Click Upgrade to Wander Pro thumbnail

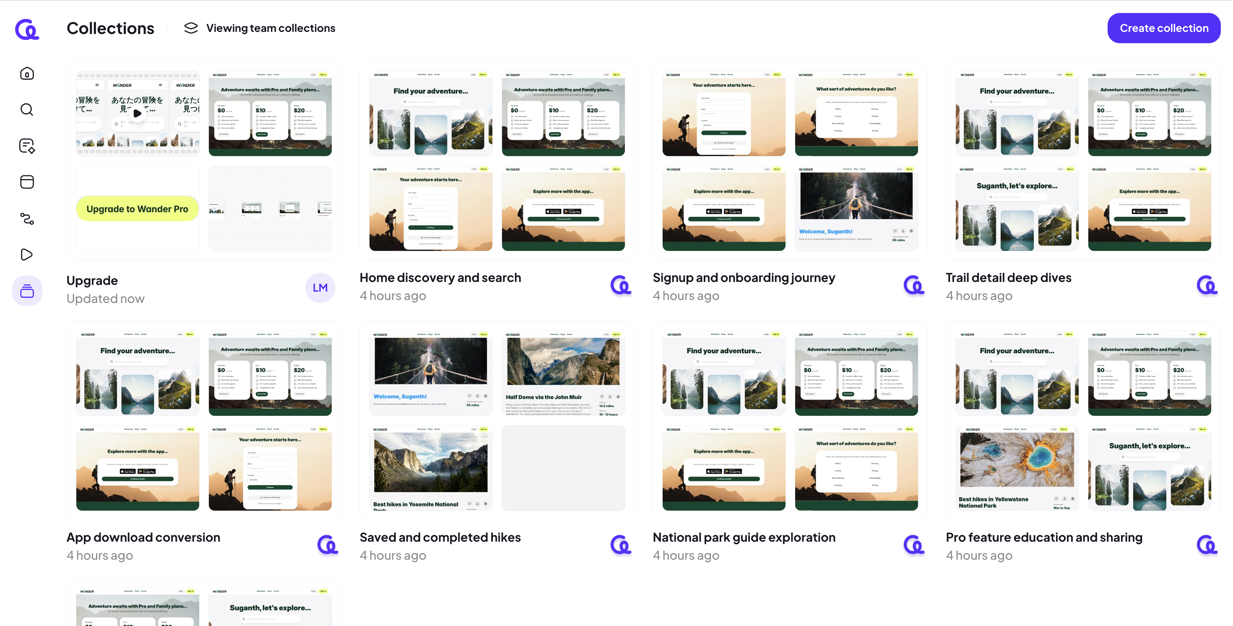point(138,209)
